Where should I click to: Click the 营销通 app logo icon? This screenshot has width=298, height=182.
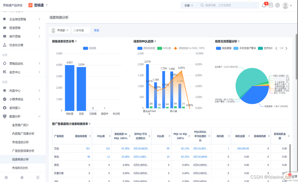click(x=30, y=5)
